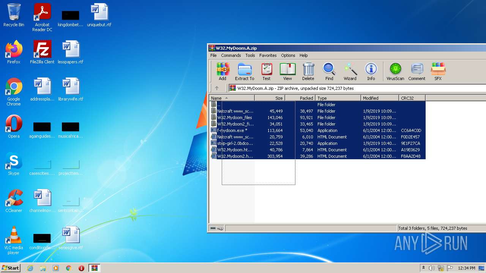Click the archive path address field
Image resolution: width=486 pixels, height=273 pixels.
[357, 88]
